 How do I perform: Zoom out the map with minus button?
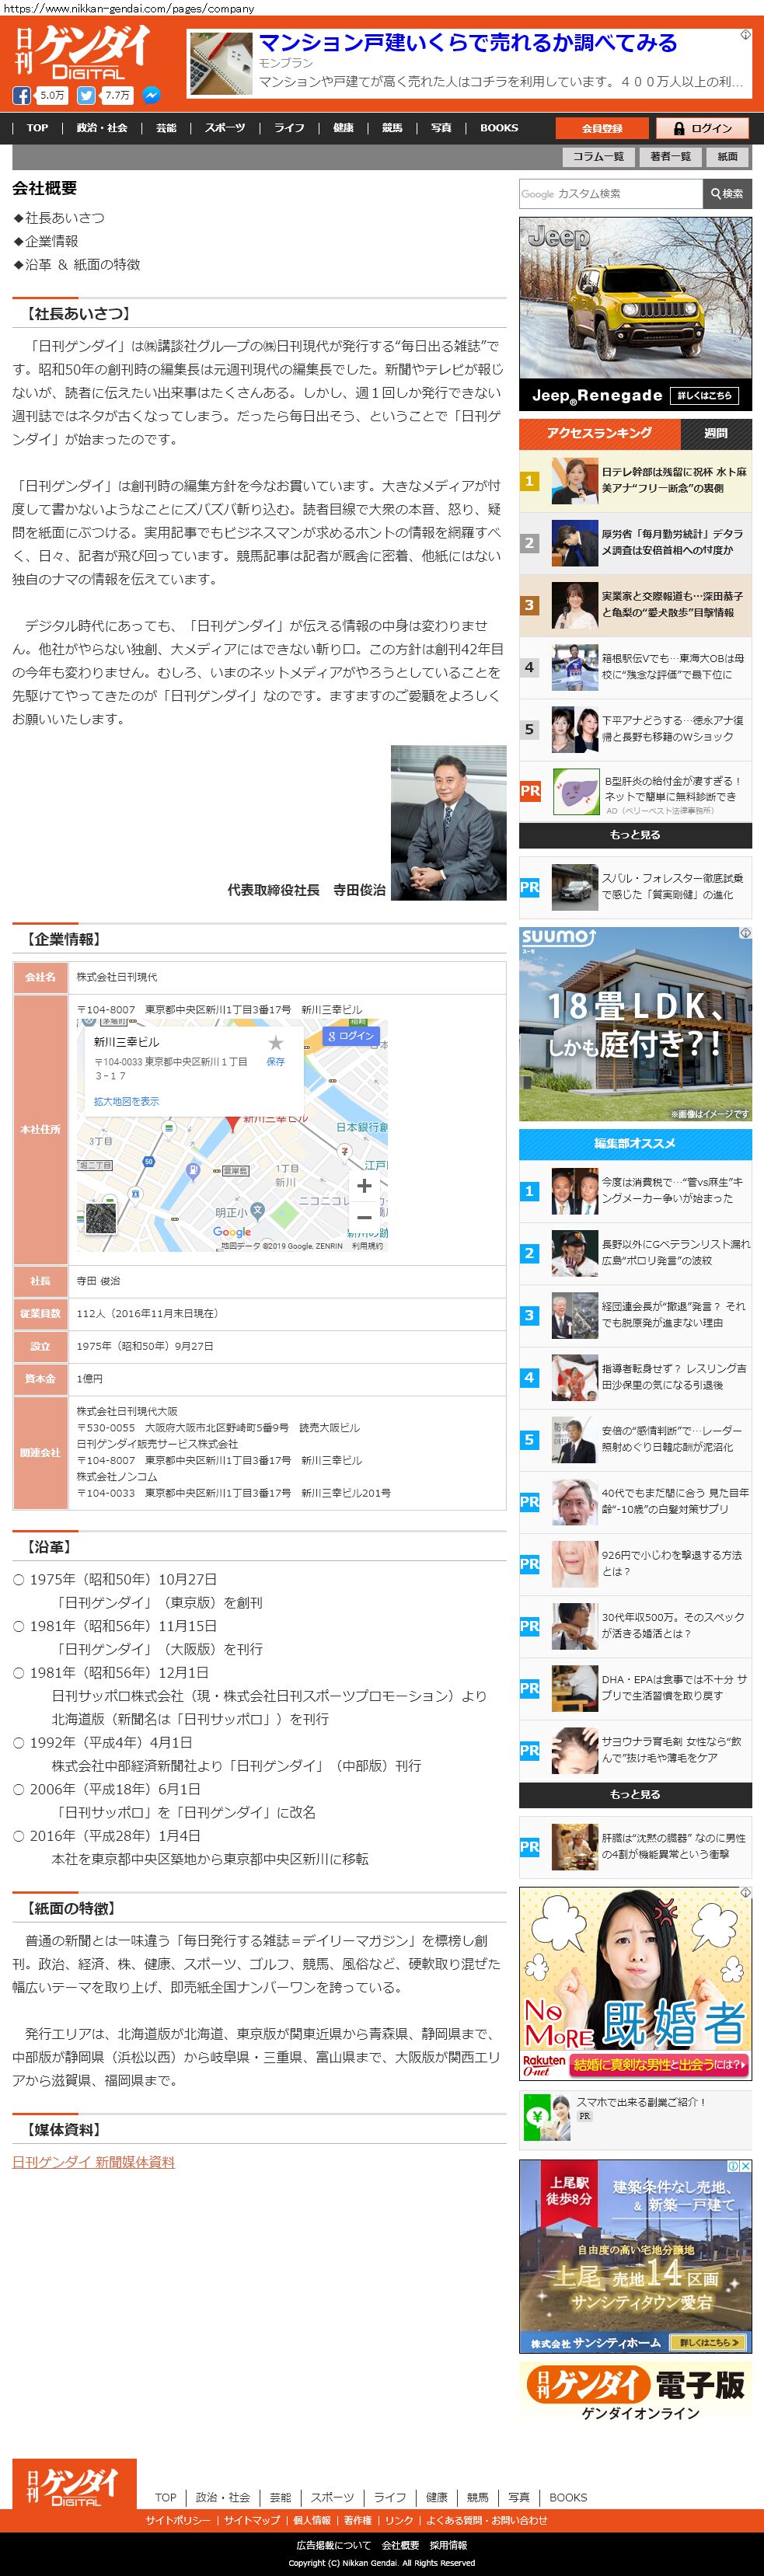(364, 1217)
